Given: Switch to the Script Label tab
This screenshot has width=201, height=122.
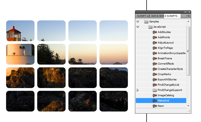Looking at the screenshot, I should [143, 16].
